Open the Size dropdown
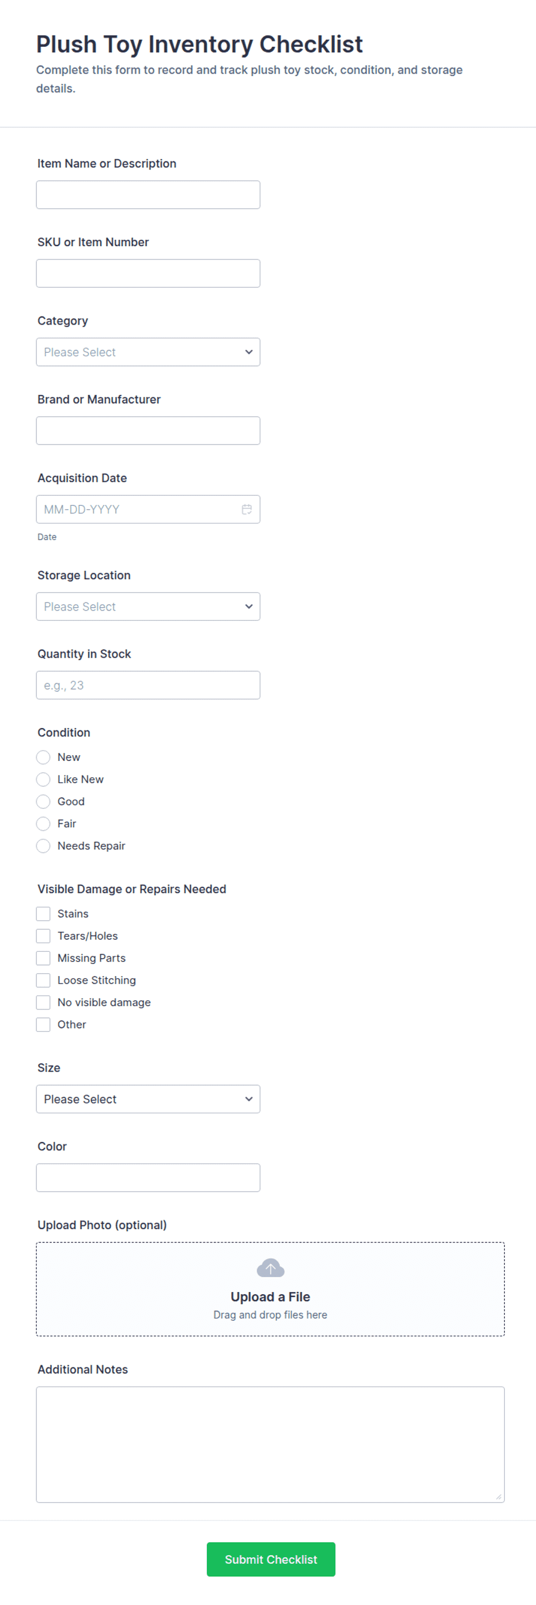The height and width of the screenshot is (1605, 536). (148, 1099)
